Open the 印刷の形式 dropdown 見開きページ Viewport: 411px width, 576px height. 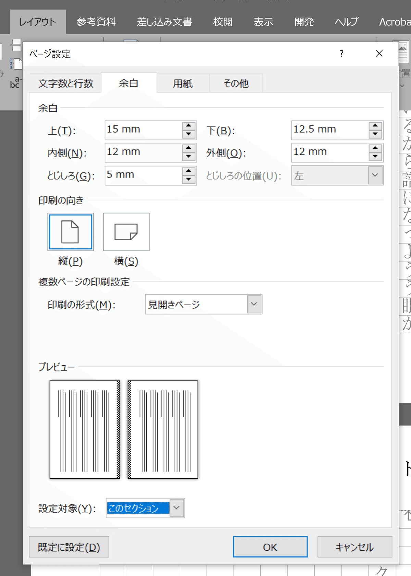point(254,304)
